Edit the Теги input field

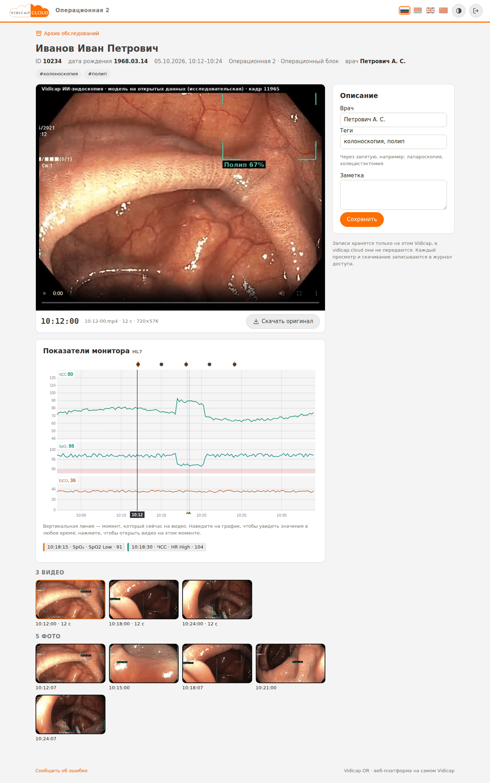coord(394,141)
